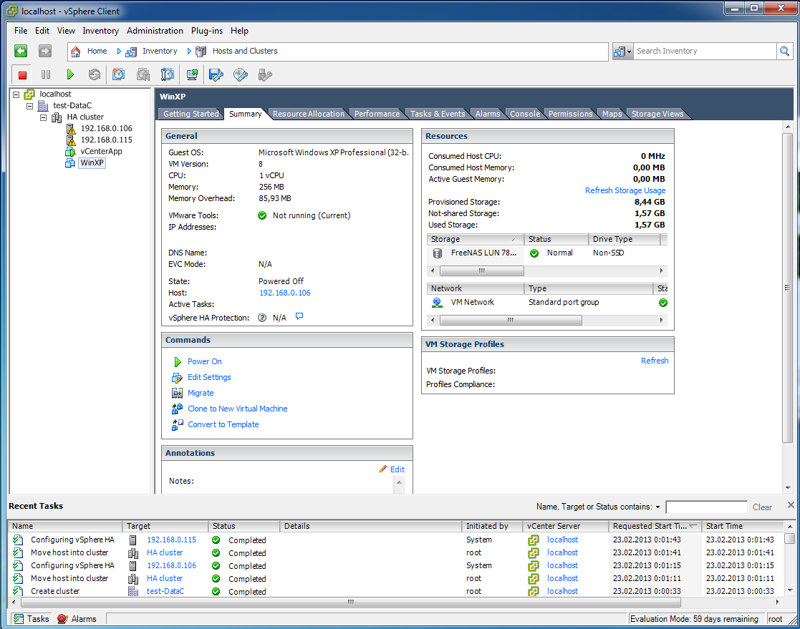Click the green Power On toolbar icon
800x629 pixels.
[x=70, y=75]
